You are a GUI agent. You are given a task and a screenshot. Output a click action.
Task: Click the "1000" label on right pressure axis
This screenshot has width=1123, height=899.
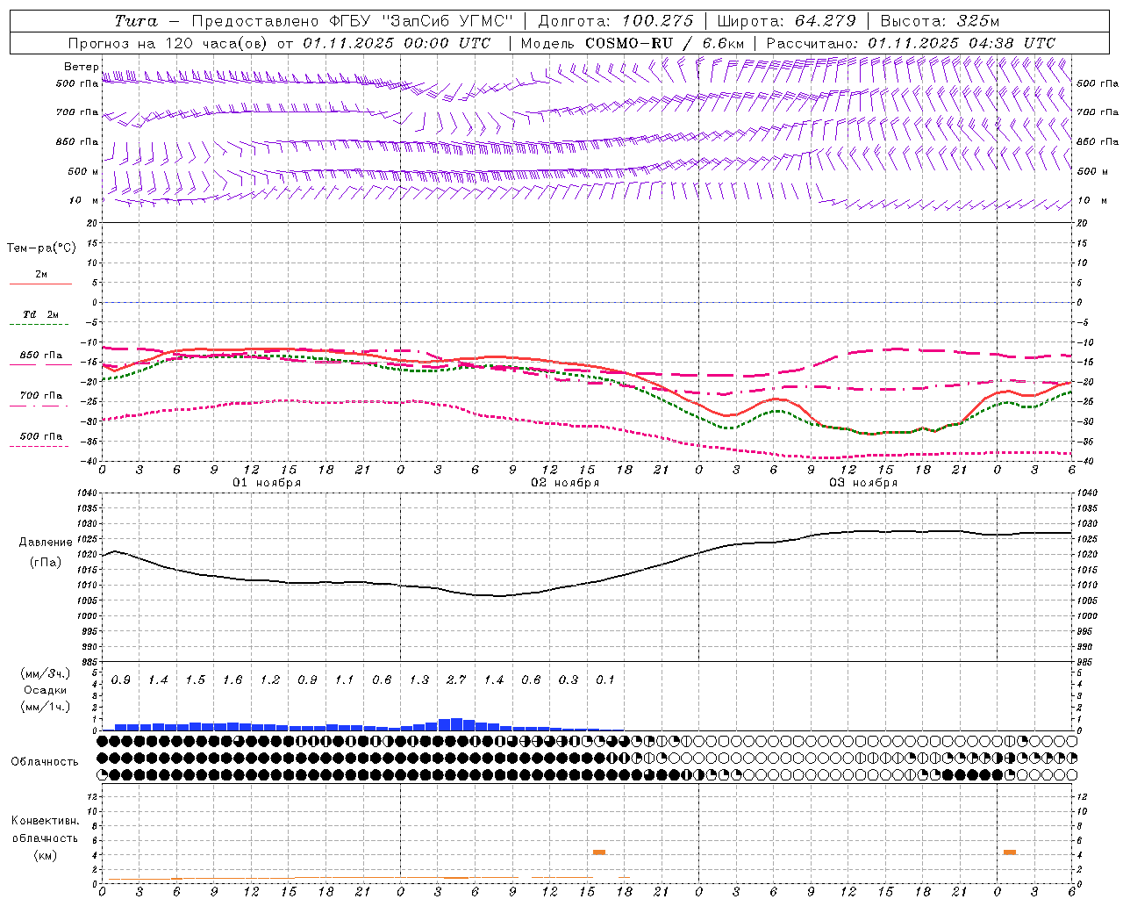click(x=1087, y=616)
